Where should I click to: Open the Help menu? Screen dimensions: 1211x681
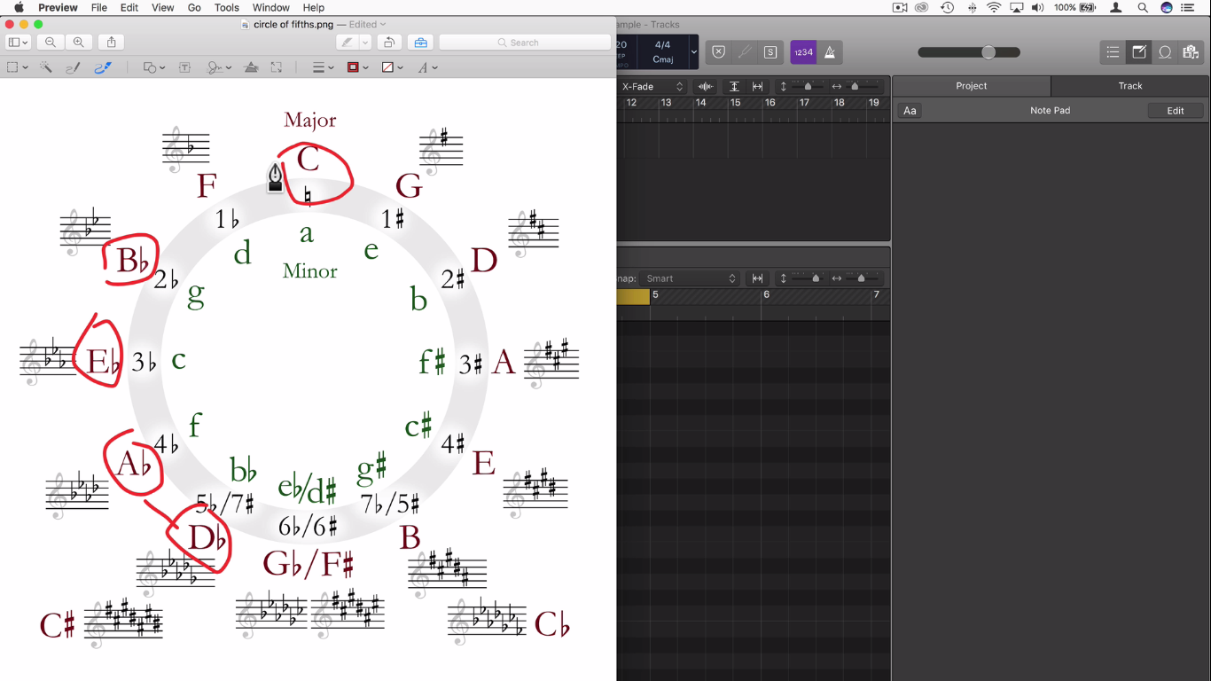pyautogui.click(x=314, y=7)
